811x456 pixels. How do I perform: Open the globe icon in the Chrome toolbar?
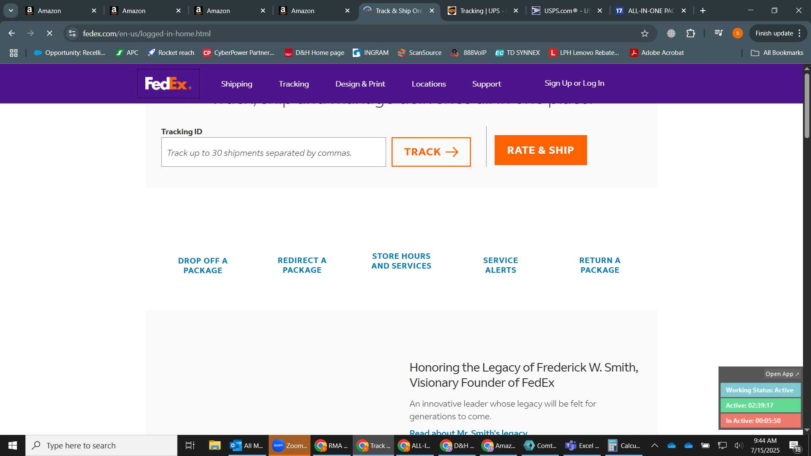pos(671,33)
